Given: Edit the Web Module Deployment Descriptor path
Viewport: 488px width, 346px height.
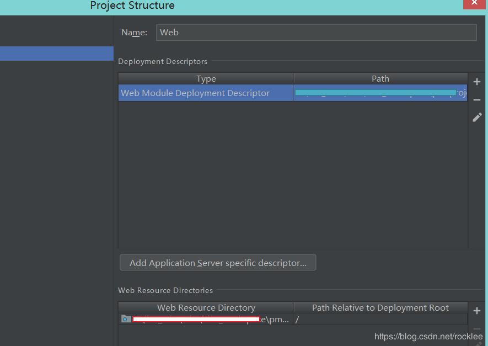Looking at the screenshot, I should [476, 117].
